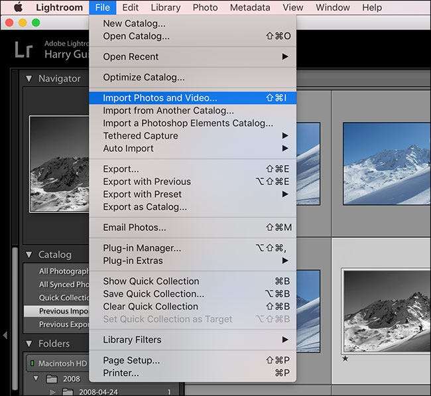Click the Macintosh HD volume status indicator
Screen dimensions: 431x396
coord(31,362)
